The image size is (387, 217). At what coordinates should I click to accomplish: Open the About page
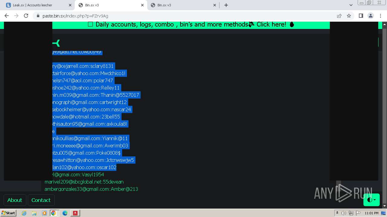coord(15,200)
